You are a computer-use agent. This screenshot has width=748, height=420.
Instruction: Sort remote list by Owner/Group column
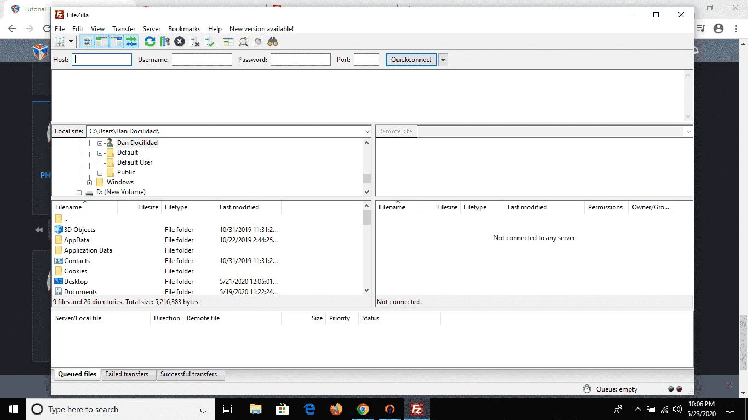click(650, 207)
